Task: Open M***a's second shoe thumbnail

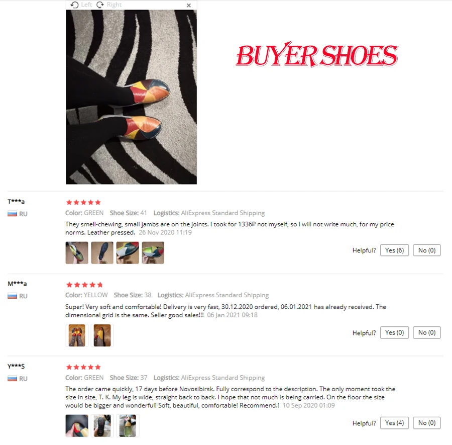Action: (x=102, y=335)
